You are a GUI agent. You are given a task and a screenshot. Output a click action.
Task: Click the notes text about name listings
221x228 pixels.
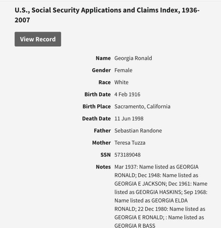click(161, 196)
